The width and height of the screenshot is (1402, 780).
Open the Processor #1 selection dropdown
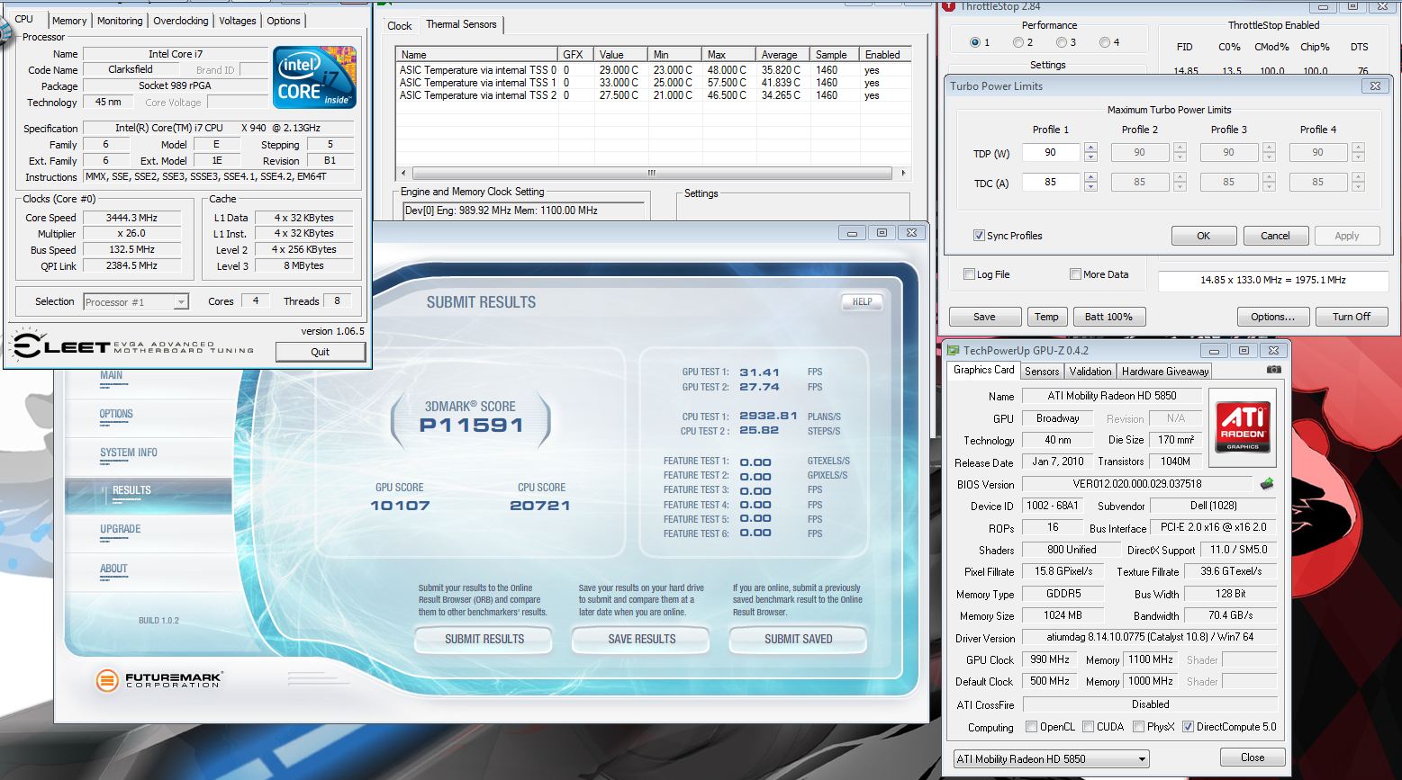(136, 302)
